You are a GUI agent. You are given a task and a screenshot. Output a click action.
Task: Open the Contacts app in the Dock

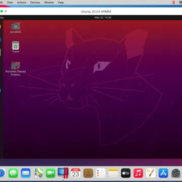pyautogui.click(x=88, y=173)
